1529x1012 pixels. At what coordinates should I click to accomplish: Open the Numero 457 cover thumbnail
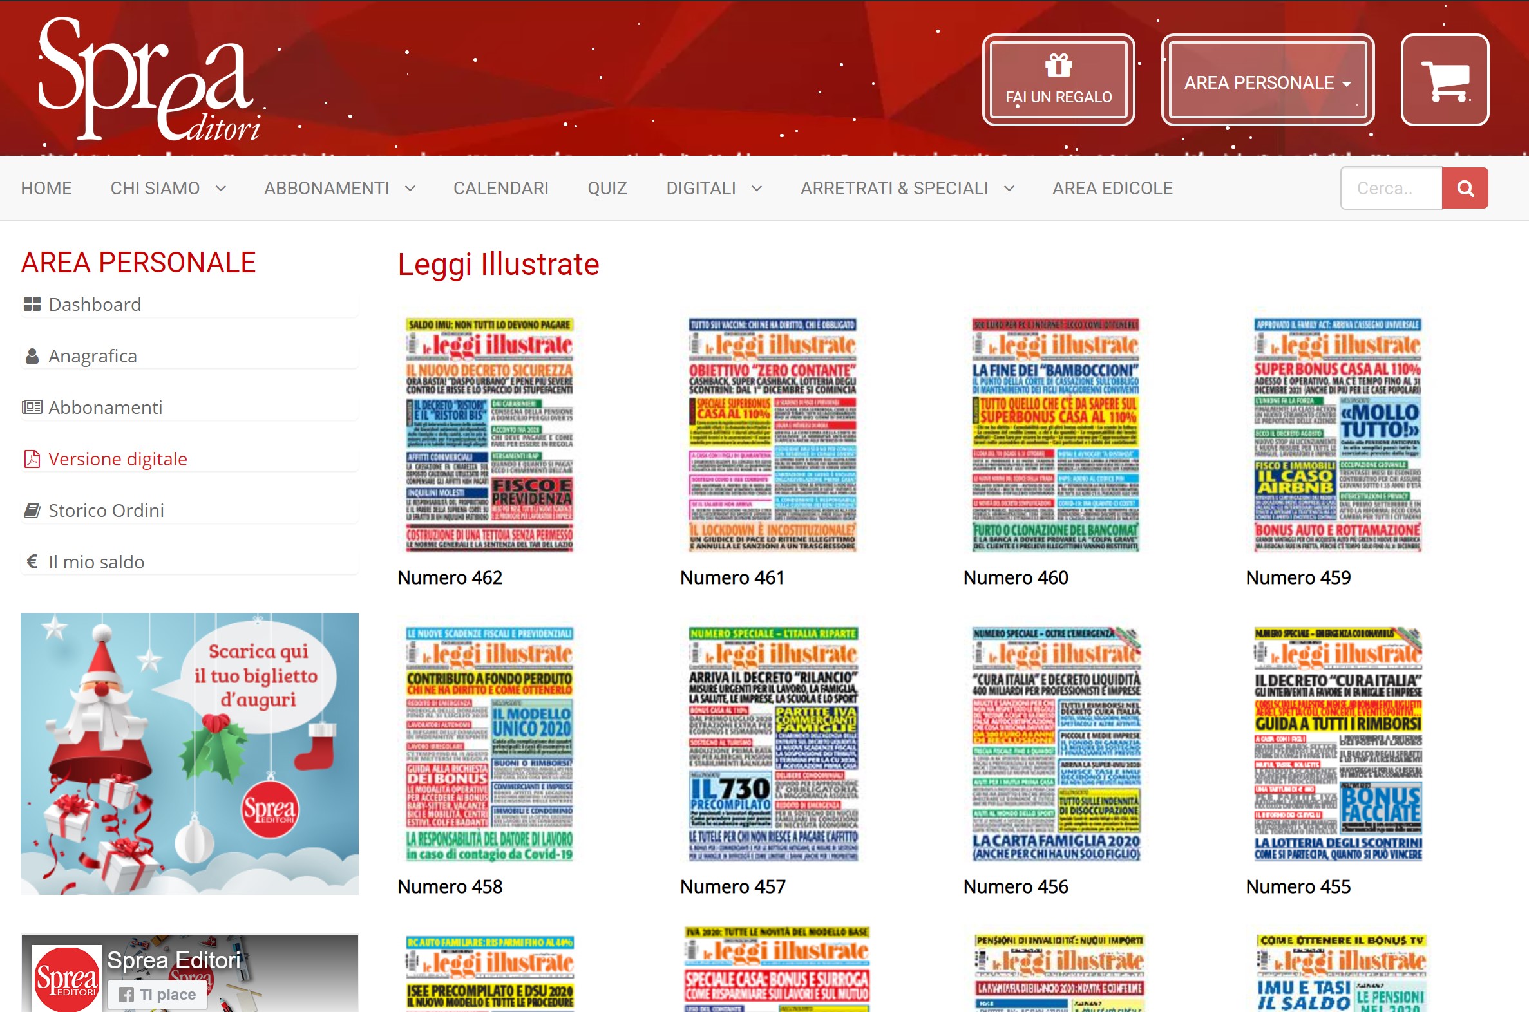pos(772,744)
